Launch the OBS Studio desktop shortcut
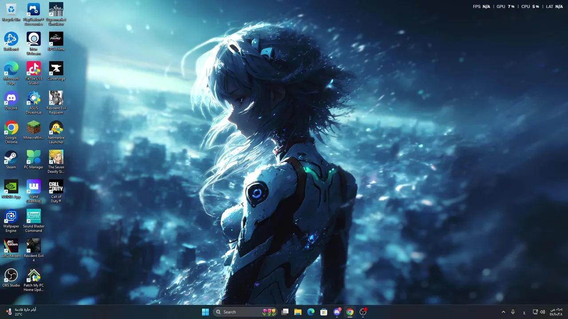 (x=11, y=278)
